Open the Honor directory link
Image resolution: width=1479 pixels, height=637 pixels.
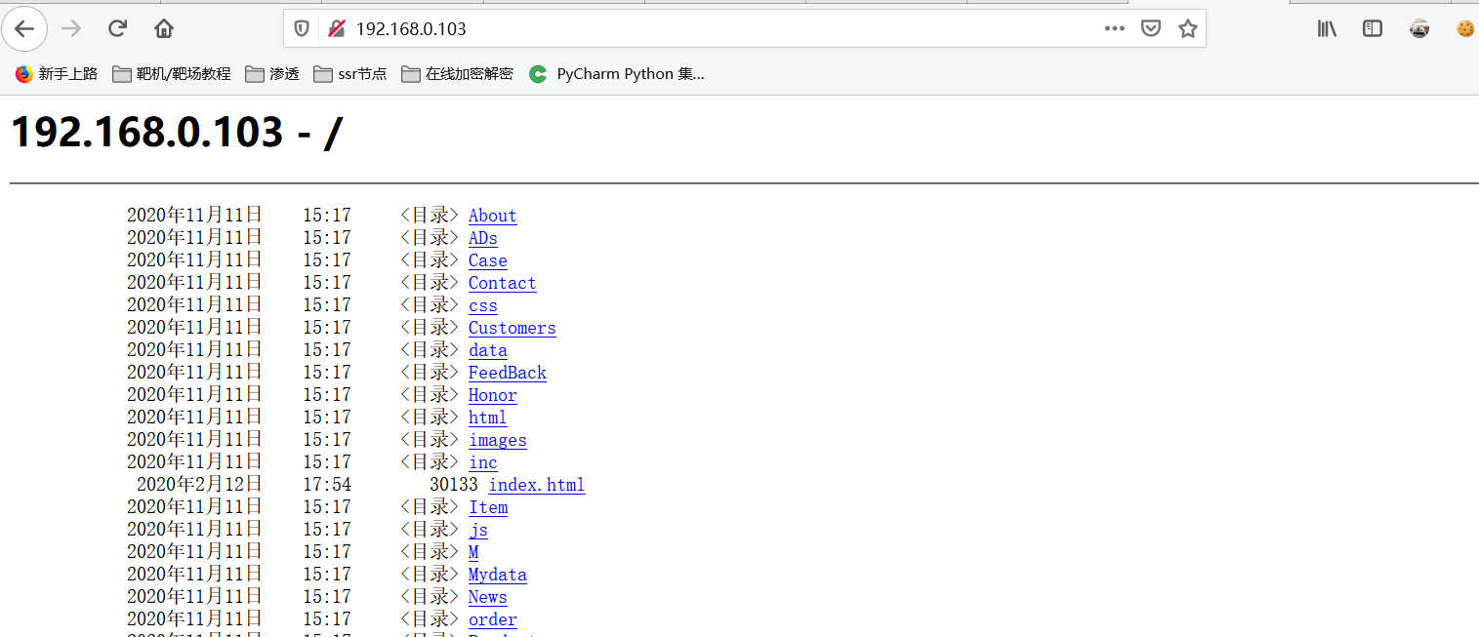(492, 395)
